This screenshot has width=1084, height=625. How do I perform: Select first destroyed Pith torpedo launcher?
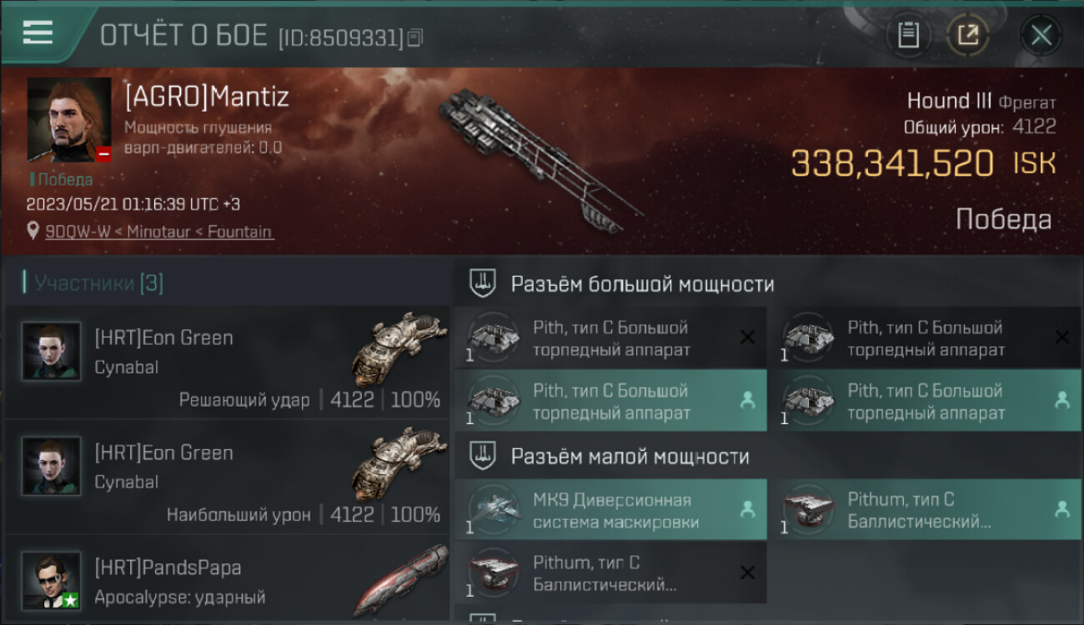tap(610, 338)
